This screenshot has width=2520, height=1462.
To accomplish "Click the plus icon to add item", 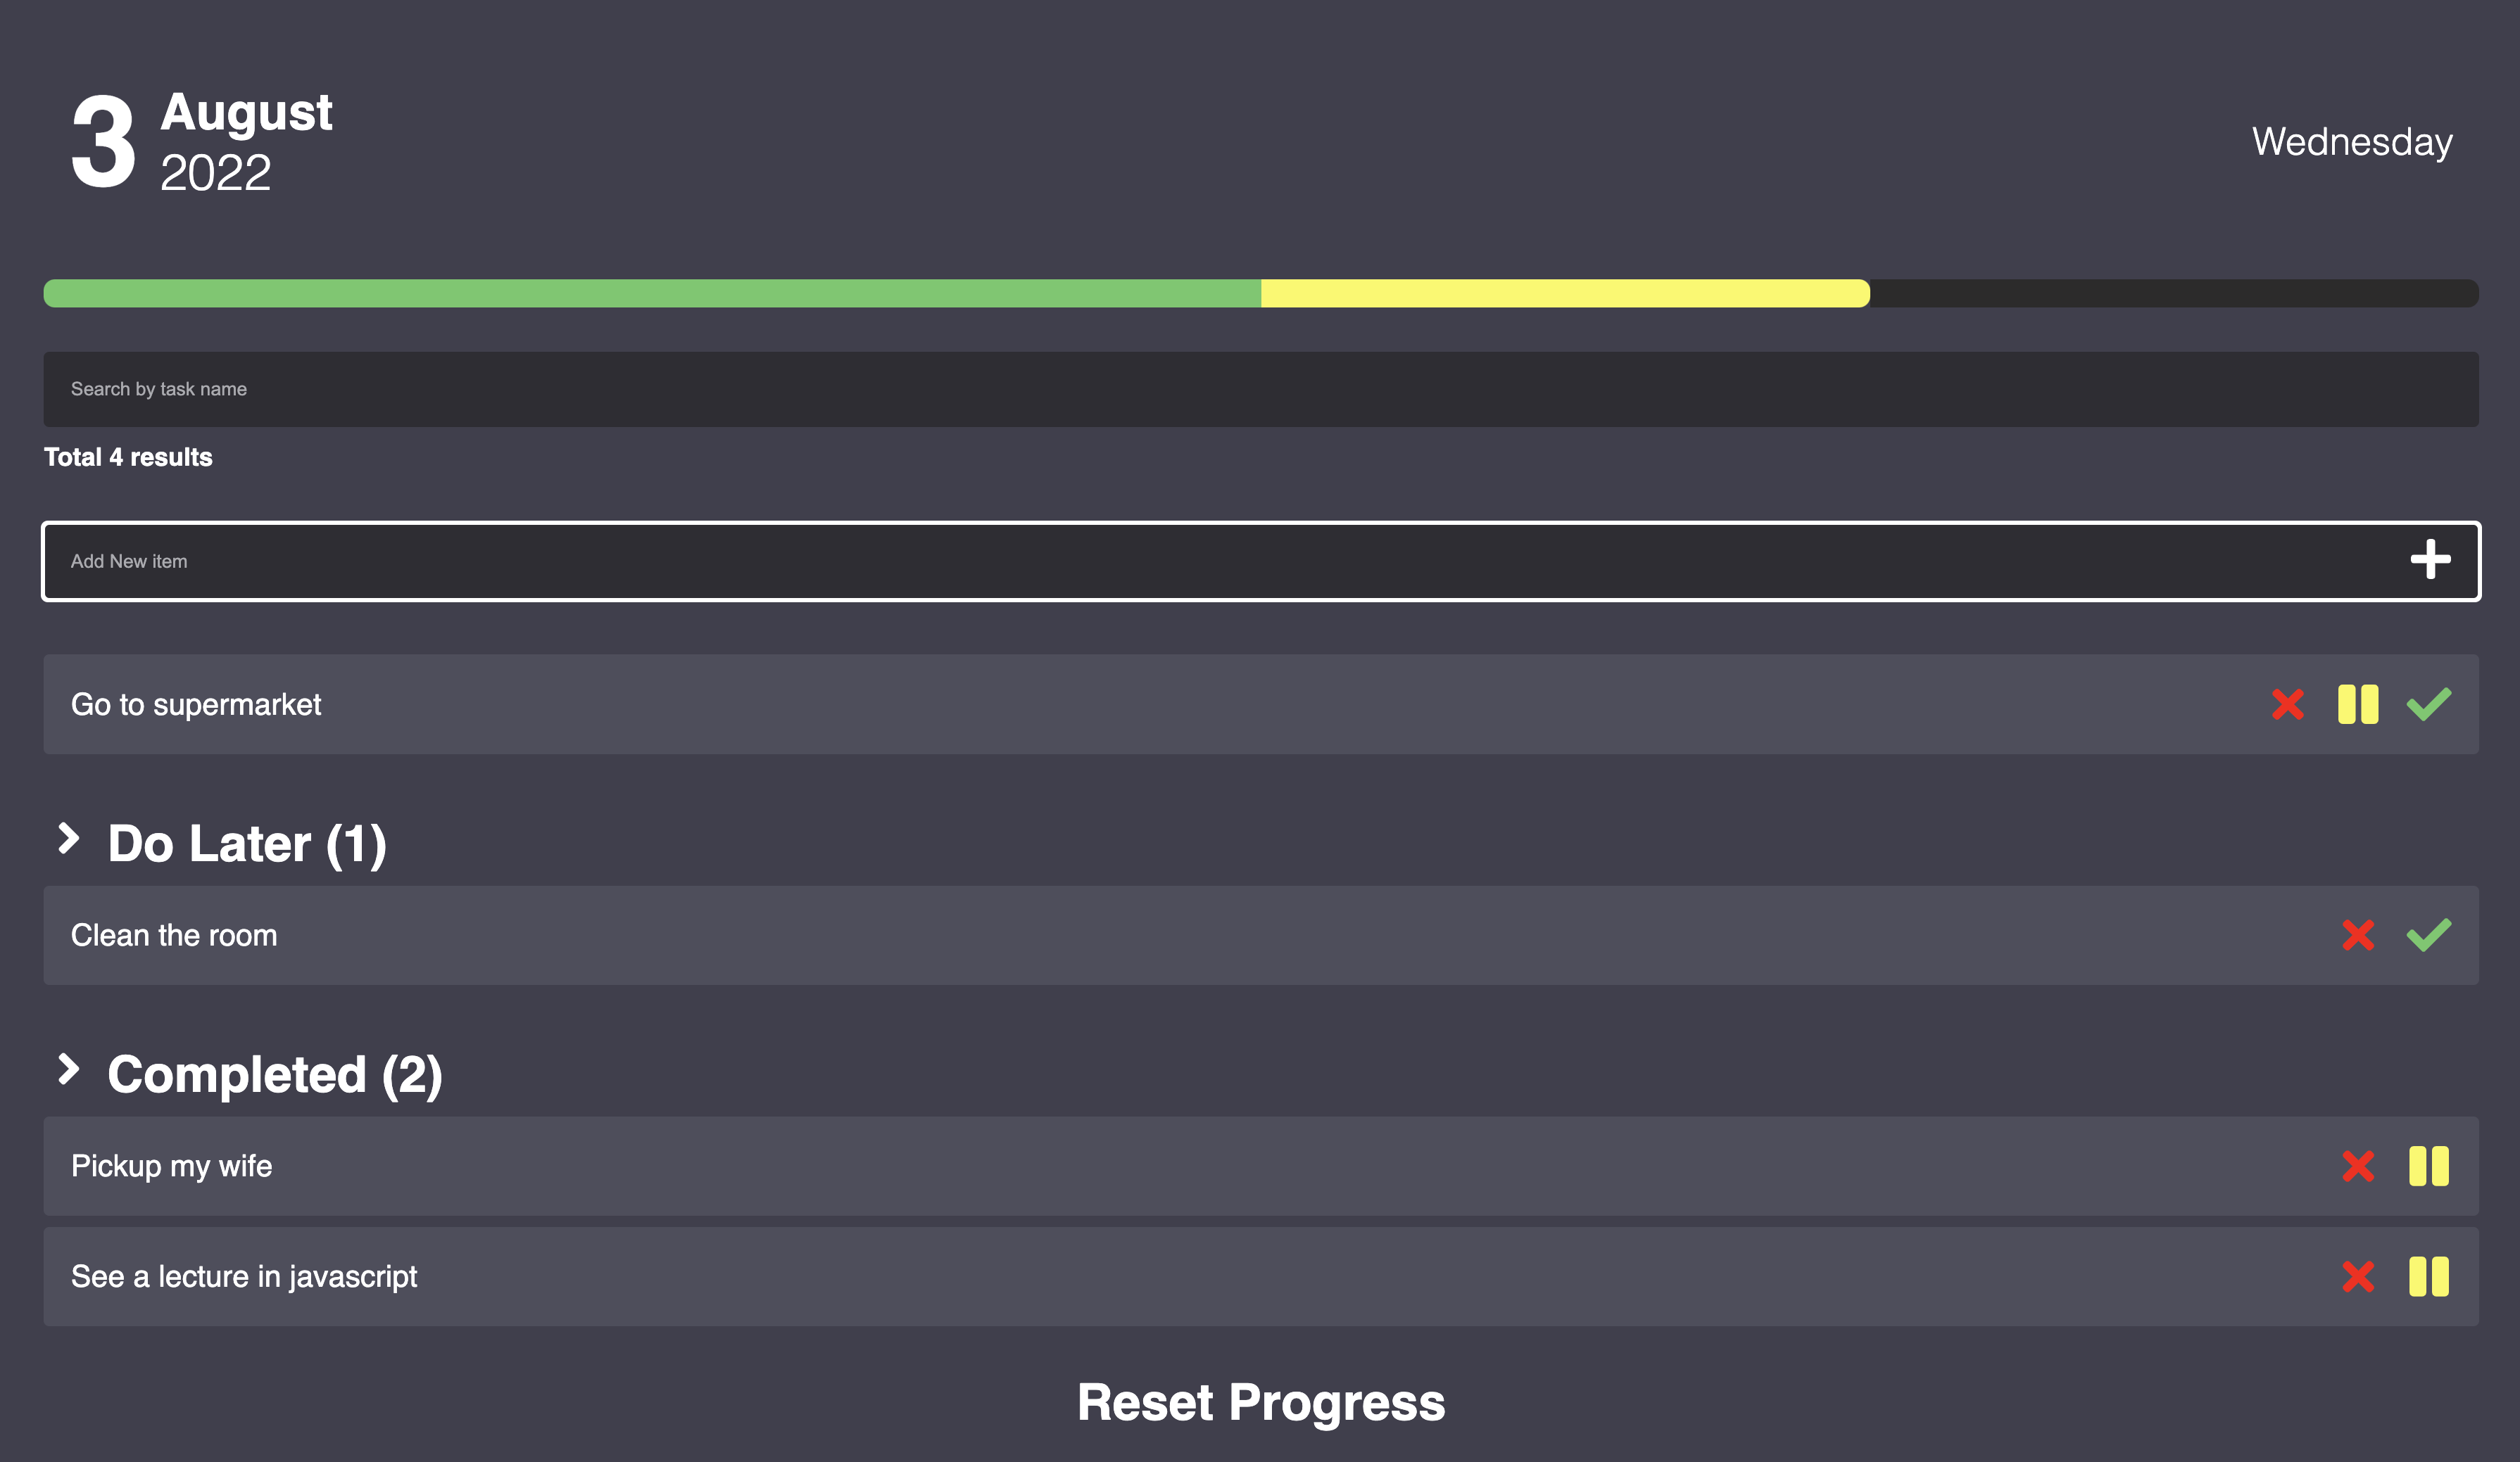I will coord(2430,559).
